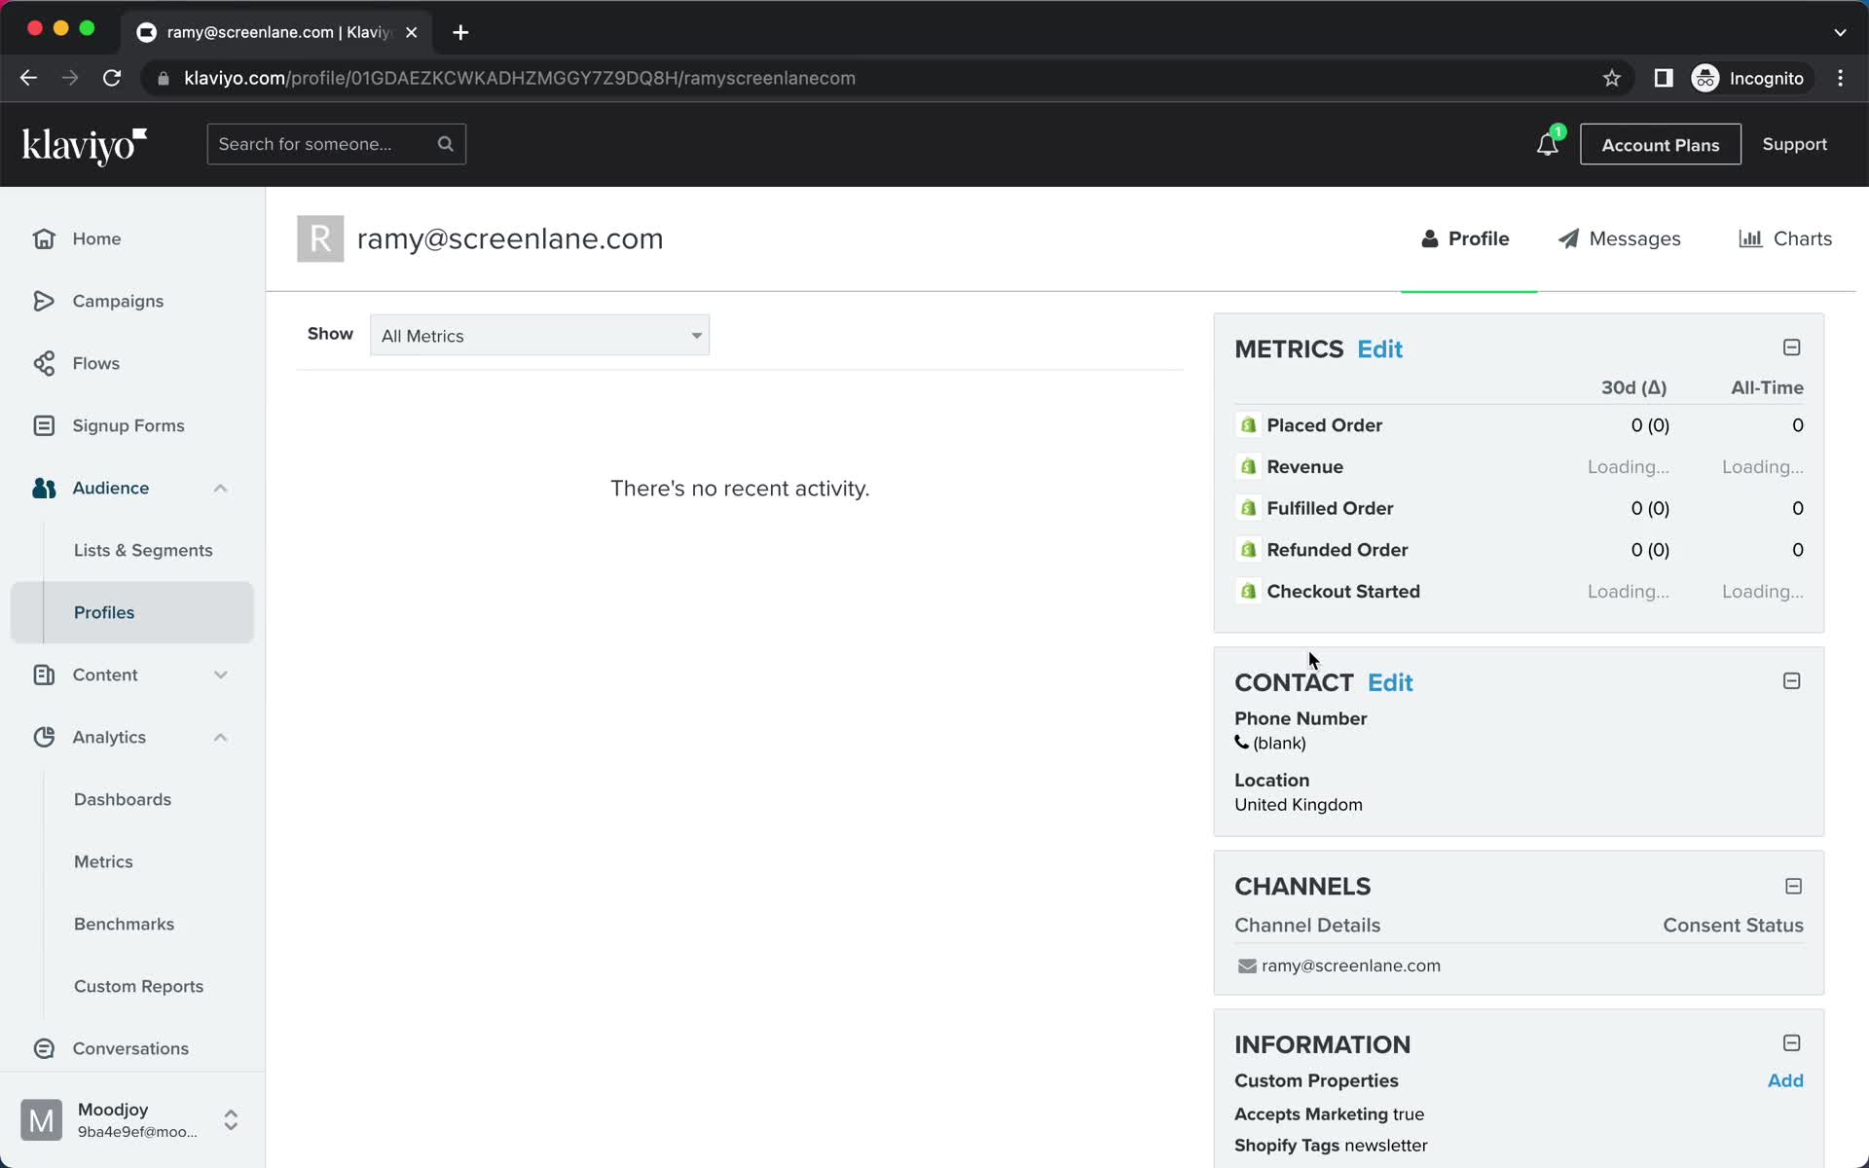Click Add in Information section
Viewport: 1869px width, 1168px height.
[1785, 1080]
